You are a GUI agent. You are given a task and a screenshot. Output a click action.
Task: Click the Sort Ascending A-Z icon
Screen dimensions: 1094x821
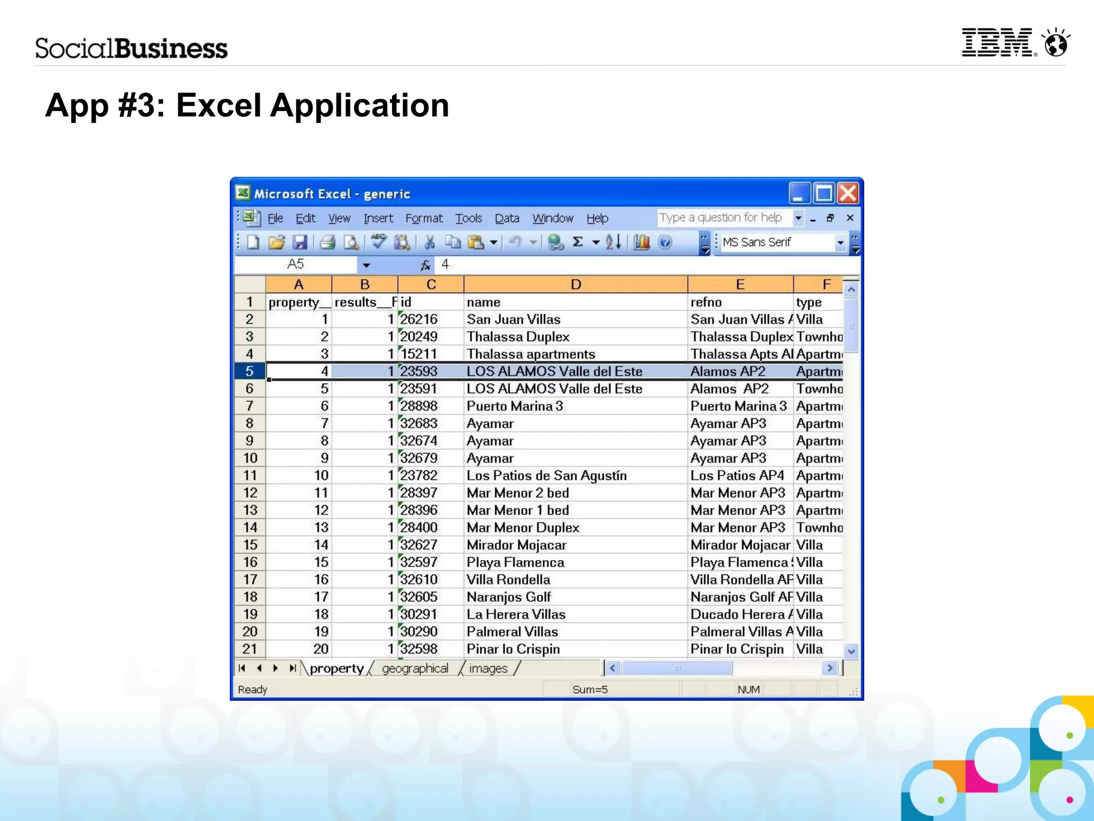613,243
